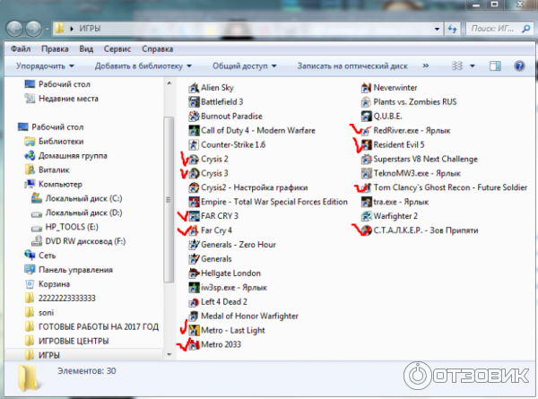Change view with the view mode button

coord(457,65)
